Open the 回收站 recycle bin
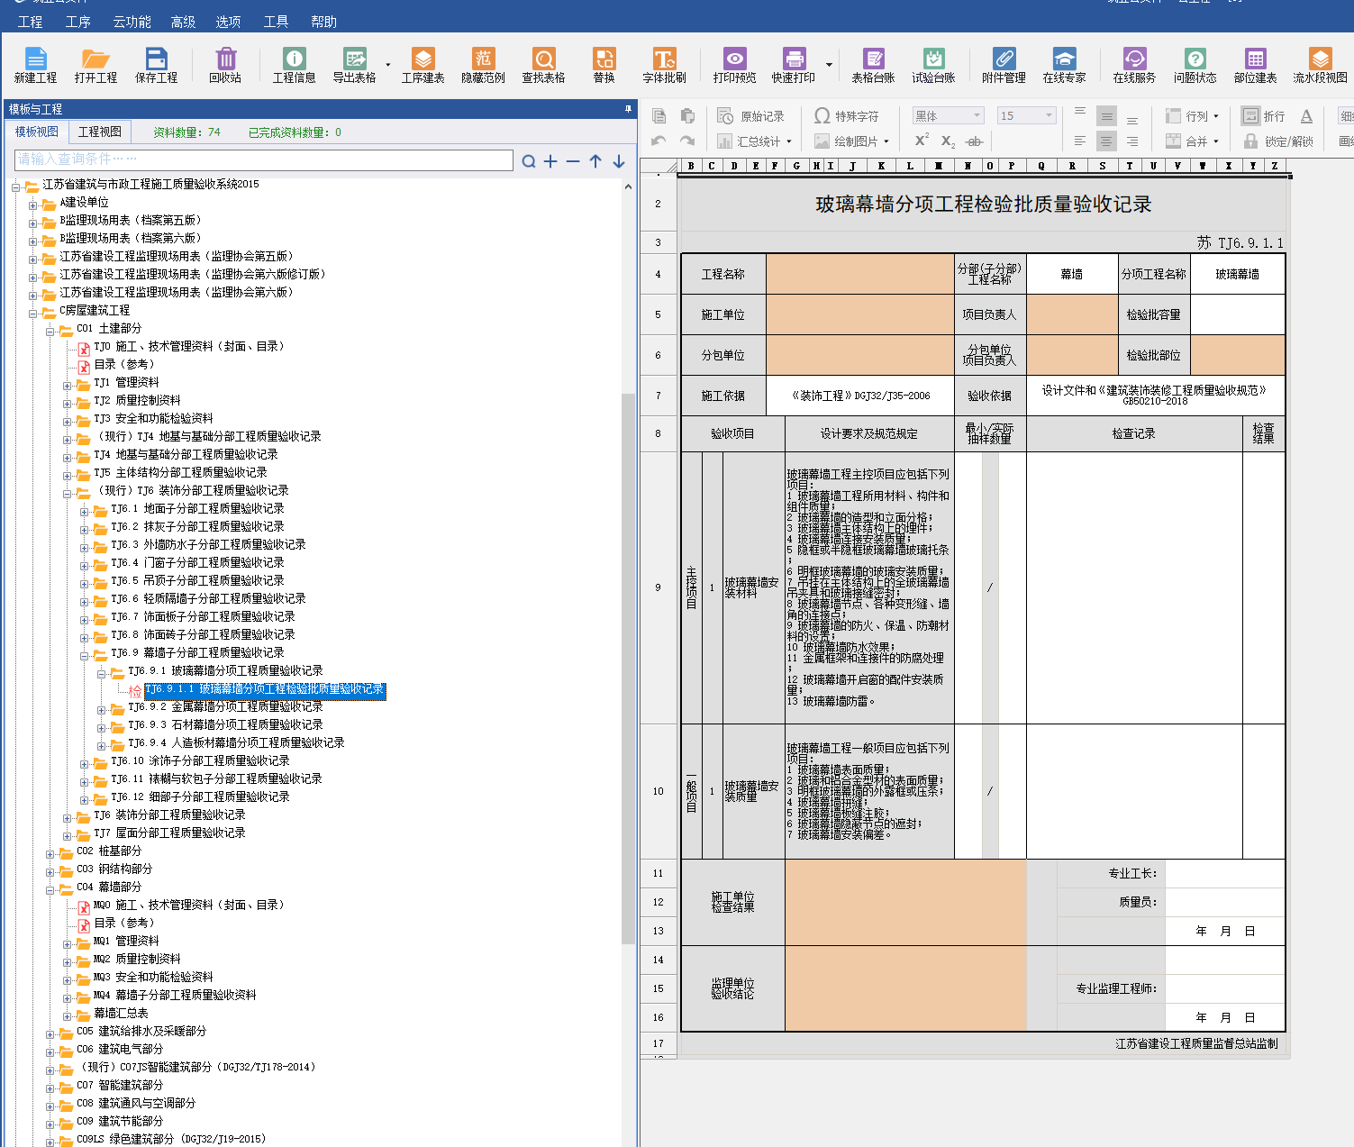Image resolution: width=1354 pixels, height=1147 pixels. (x=225, y=65)
